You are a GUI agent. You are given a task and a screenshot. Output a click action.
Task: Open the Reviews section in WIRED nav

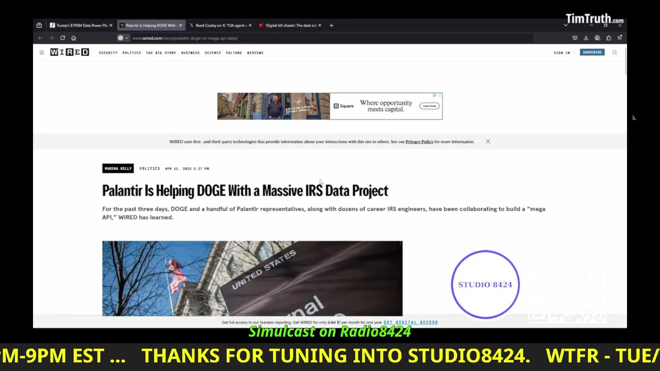[255, 53]
